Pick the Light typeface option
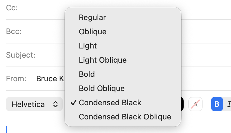Image resolution: width=231 pixels, height=133 pixels. pyautogui.click(x=88, y=46)
